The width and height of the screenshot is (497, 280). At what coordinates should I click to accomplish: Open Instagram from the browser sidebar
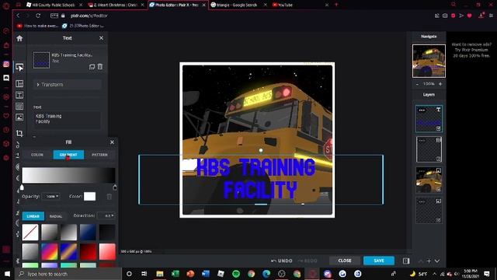[6, 64]
